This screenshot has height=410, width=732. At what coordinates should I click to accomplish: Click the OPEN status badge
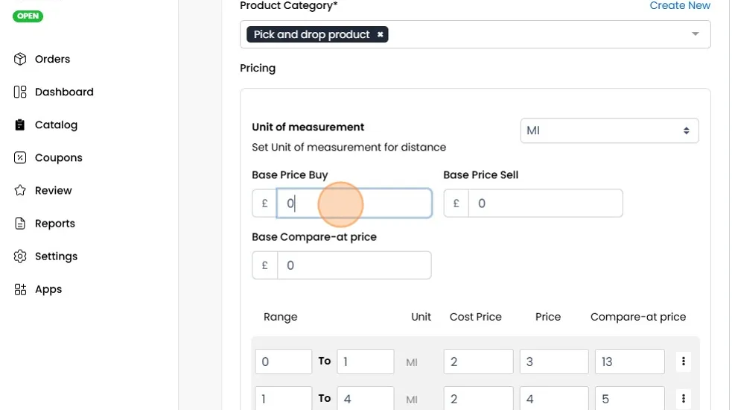pyautogui.click(x=28, y=16)
